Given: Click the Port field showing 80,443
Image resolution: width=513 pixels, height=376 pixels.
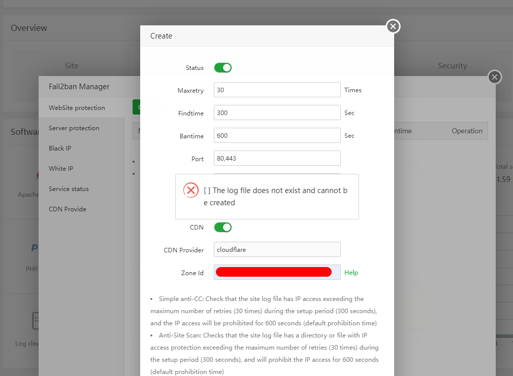Looking at the screenshot, I should 277,158.
